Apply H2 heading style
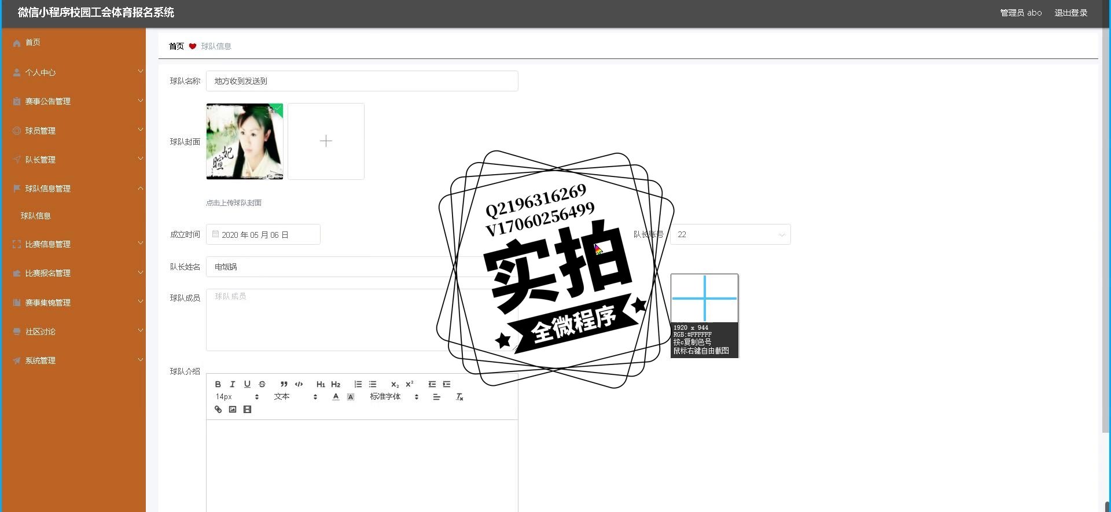The width and height of the screenshot is (1111, 512). pyautogui.click(x=336, y=384)
